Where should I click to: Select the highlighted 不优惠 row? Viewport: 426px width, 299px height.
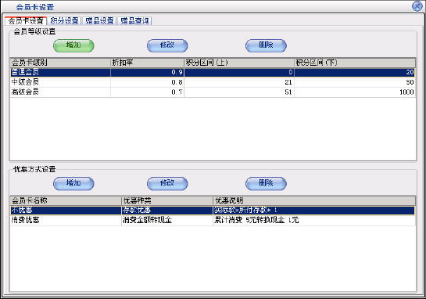[x=213, y=211]
